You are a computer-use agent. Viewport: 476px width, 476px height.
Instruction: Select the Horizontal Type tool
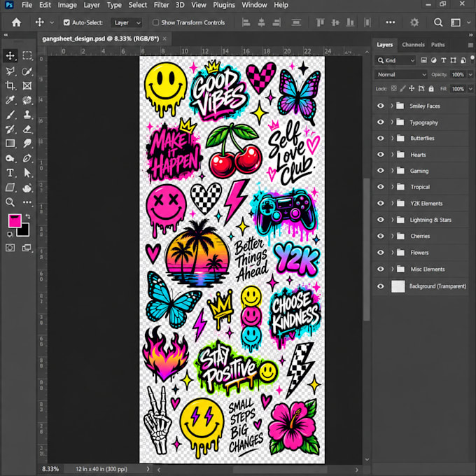click(10, 173)
